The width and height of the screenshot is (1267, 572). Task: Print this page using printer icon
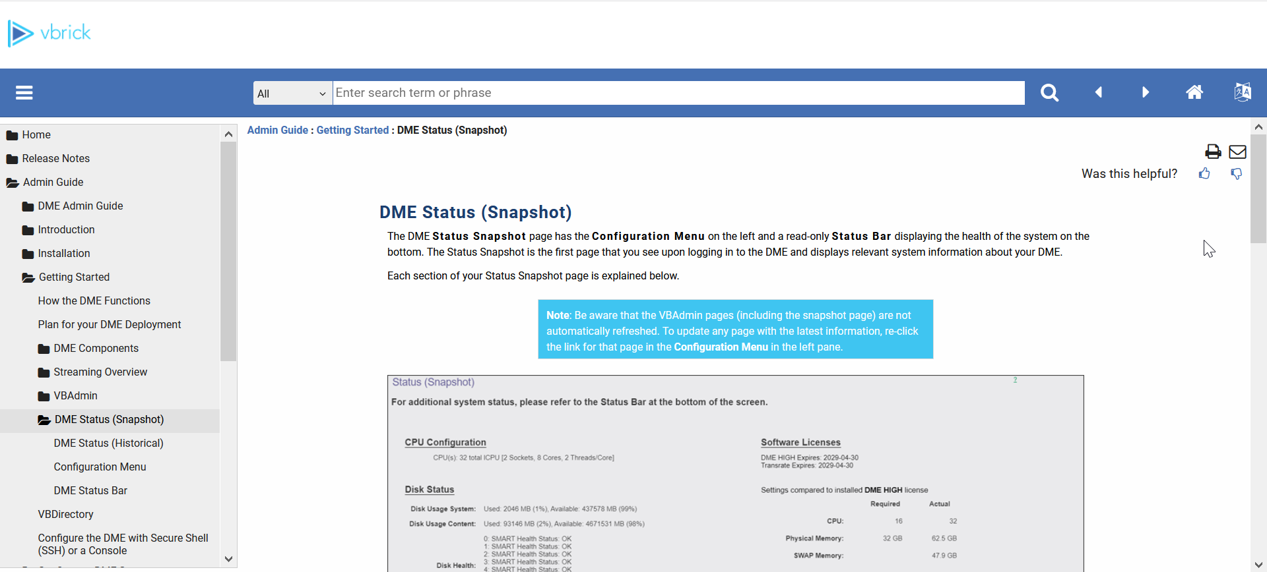point(1213,152)
